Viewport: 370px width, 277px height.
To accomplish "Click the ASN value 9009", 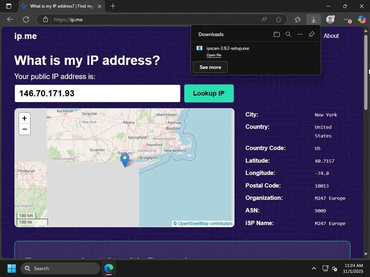I will pyautogui.click(x=320, y=211).
